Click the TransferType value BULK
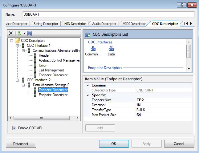Viewport: 199px width, 153px height. (x=141, y=110)
